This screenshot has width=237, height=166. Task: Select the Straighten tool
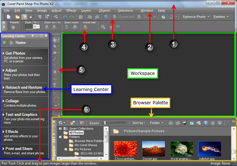pyautogui.click(x=55, y=72)
